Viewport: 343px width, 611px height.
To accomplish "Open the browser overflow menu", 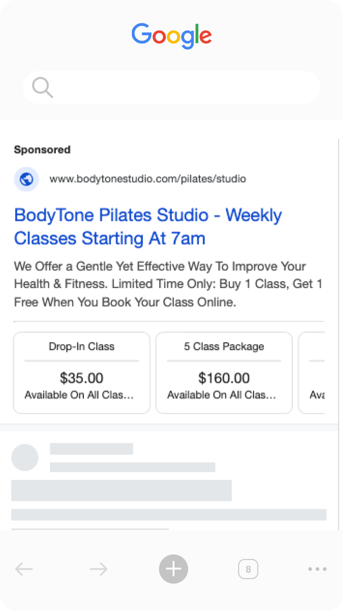I will pyautogui.click(x=317, y=569).
